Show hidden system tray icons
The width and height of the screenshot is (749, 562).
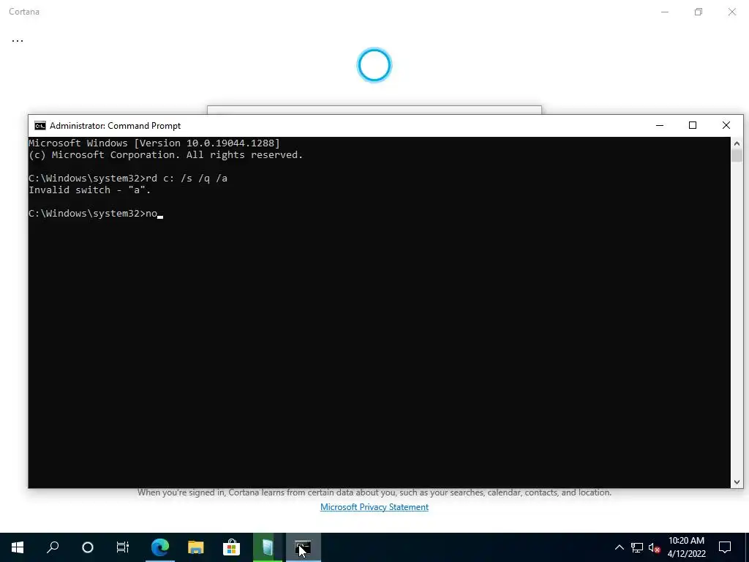[x=619, y=547]
